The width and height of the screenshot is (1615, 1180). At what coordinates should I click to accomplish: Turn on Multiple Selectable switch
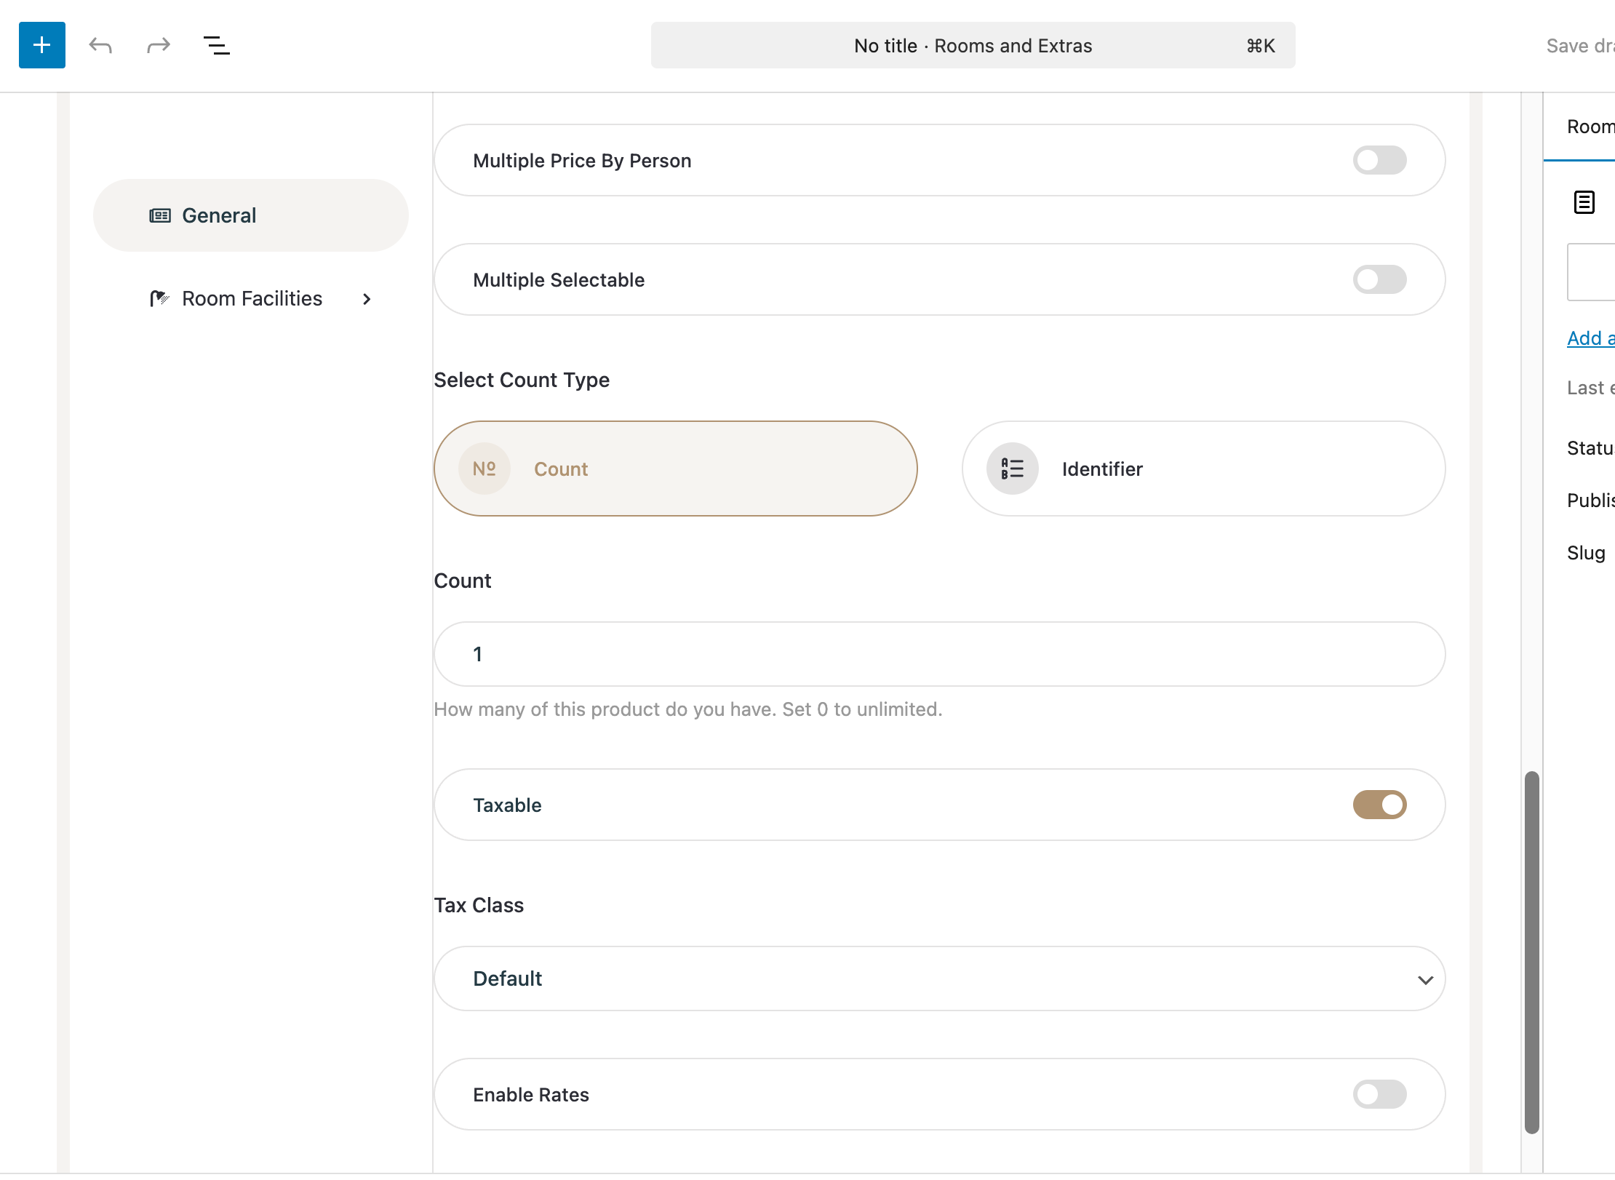tap(1379, 279)
